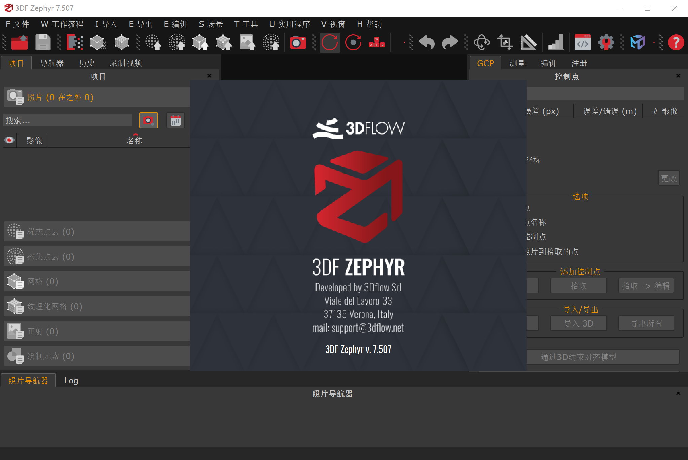The width and height of the screenshot is (688, 460).
Task: Expand the 稀疏点云 (0) section
Action: [x=97, y=231]
